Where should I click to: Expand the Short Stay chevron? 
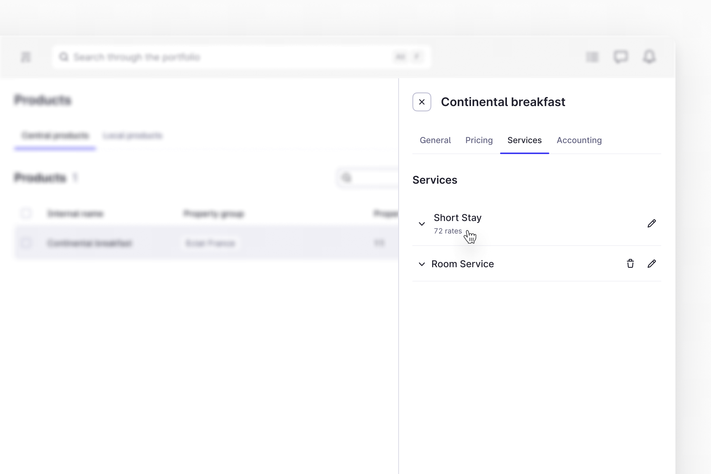421,224
